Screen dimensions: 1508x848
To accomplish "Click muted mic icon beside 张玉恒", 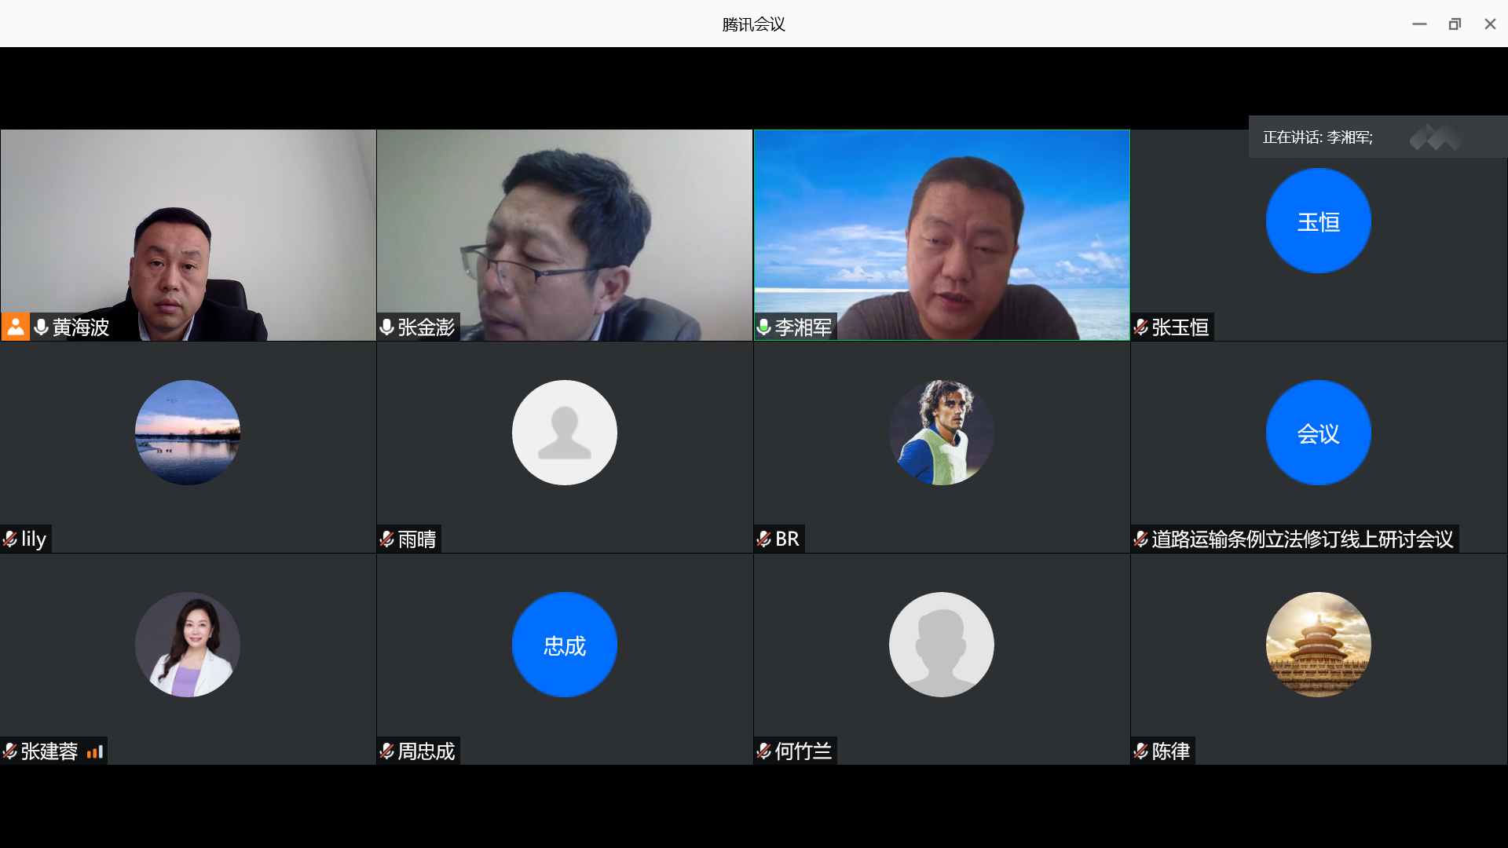I will tap(1141, 327).
